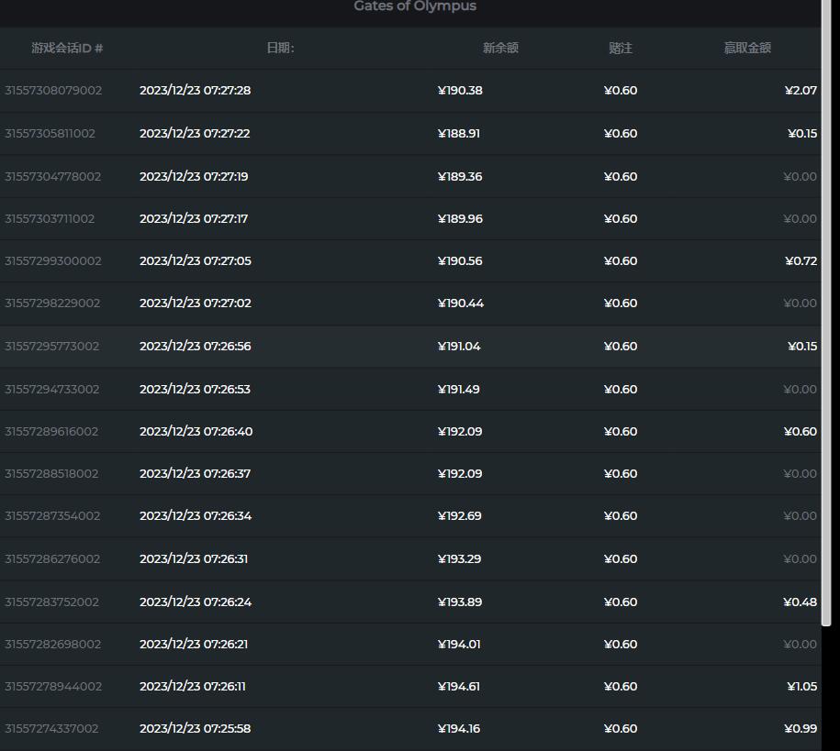Click the new balance ¥193.89

pos(460,602)
